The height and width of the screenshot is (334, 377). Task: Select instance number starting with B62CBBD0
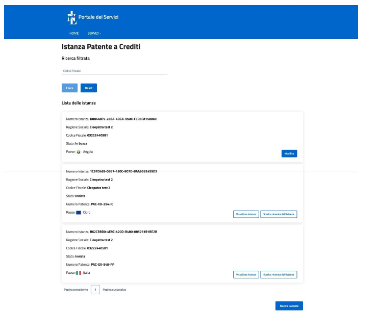pos(123,232)
